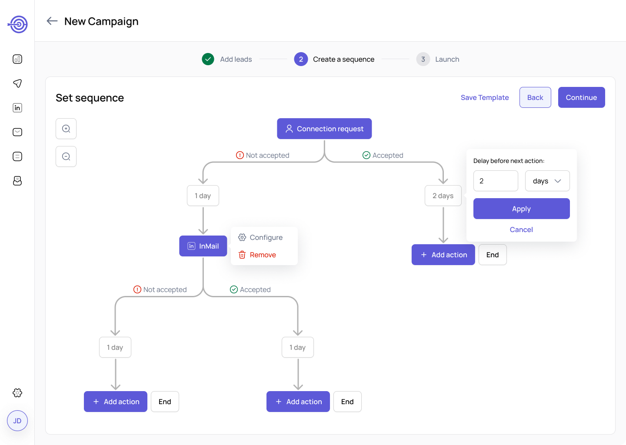The width and height of the screenshot is (626, 445).
Task: Click the JD user avatar
Action: (x=17, y=421)
